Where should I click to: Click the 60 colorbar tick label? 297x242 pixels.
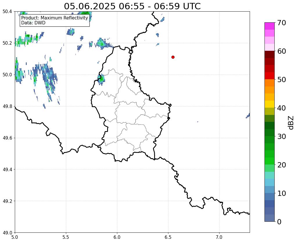click(x=282, y=51)
